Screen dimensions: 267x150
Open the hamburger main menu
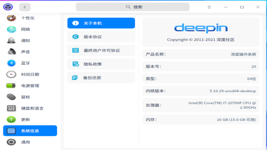coord(209,7)
